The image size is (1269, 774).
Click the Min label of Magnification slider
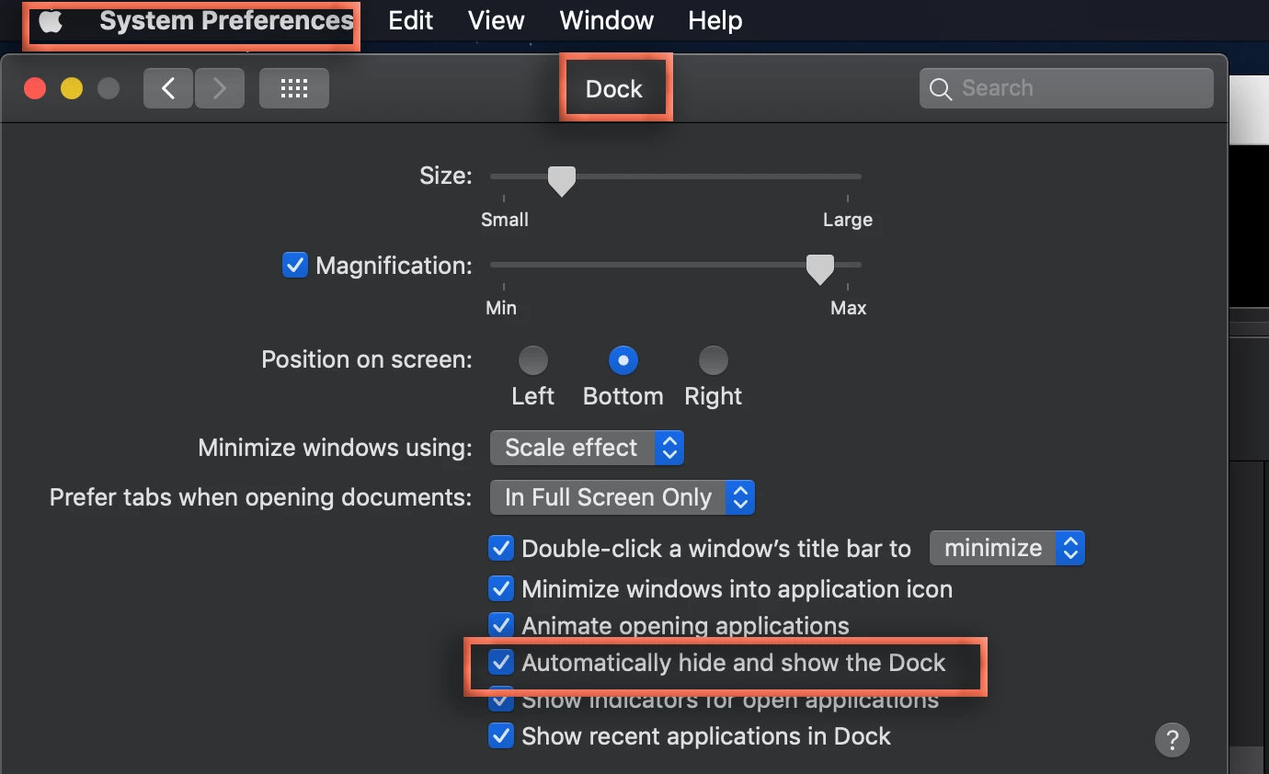(501, 308)
